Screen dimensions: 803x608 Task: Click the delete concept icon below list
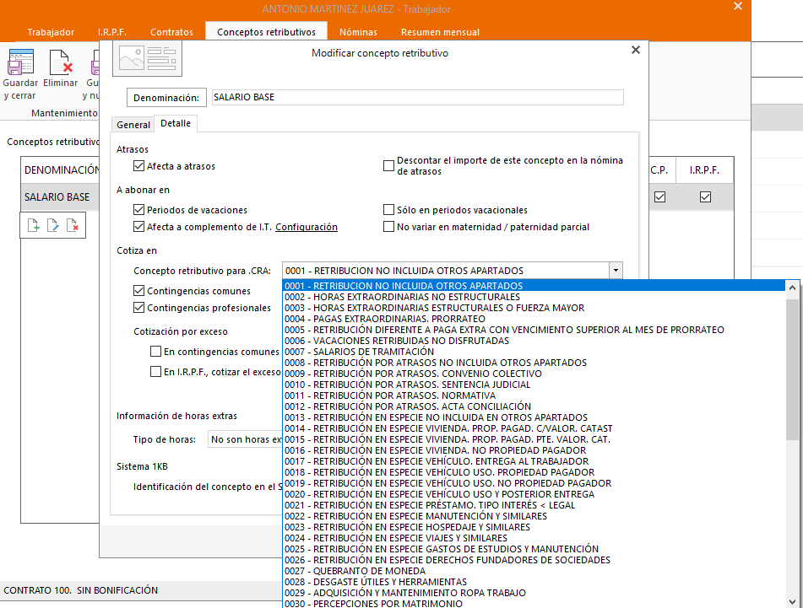pyautogui.click(x=73, y=225)
